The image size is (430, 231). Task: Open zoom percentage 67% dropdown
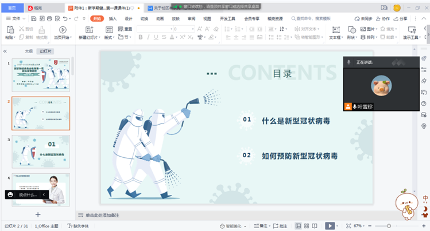[x=359, y=226]
